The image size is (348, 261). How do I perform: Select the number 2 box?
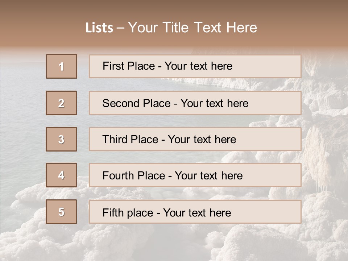click(61, 103)
